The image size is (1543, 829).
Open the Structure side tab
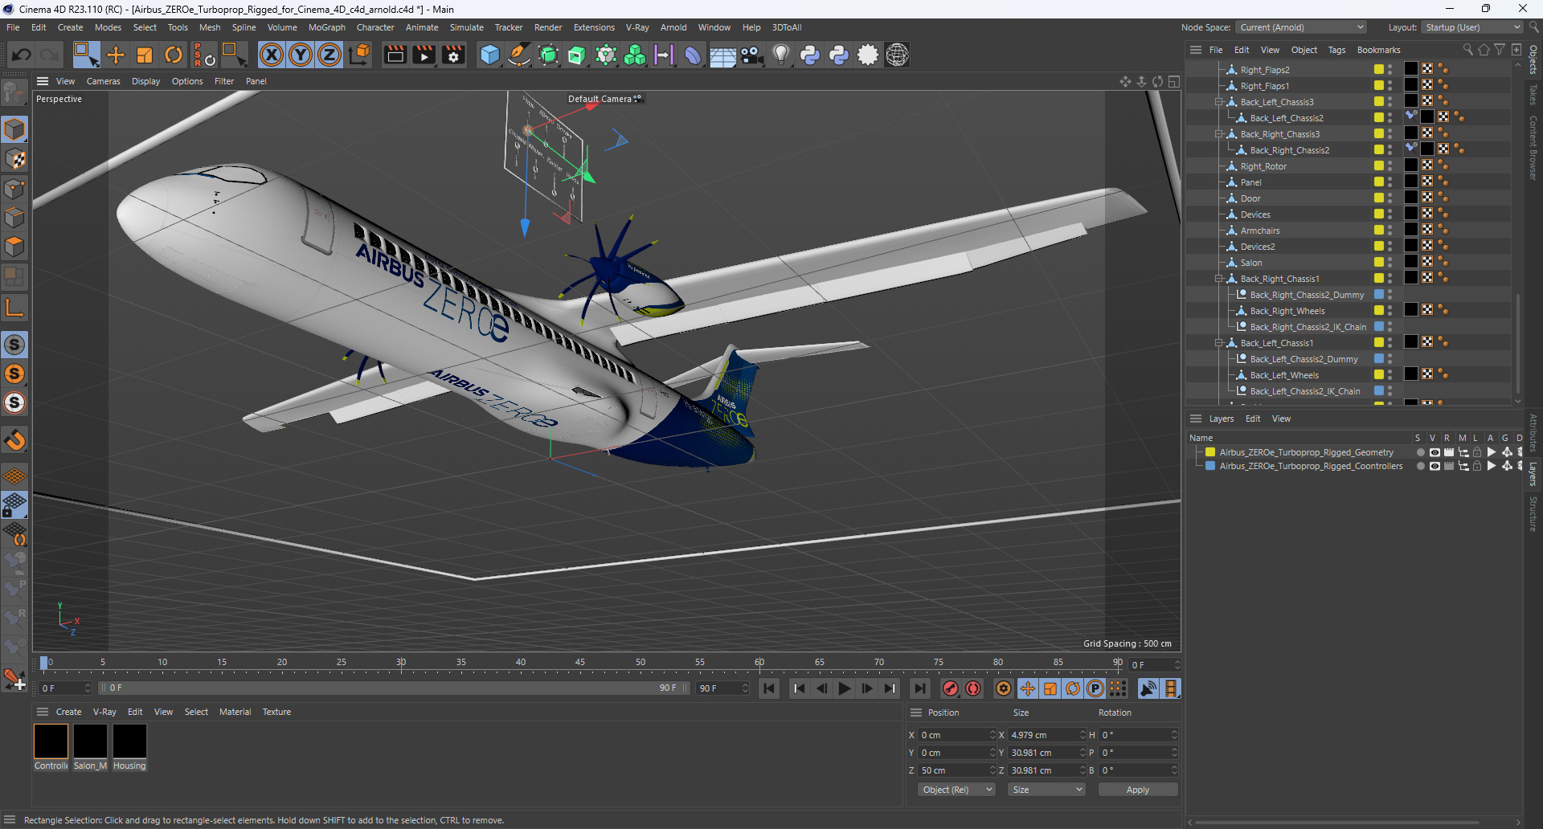[x=1533, y=514]
